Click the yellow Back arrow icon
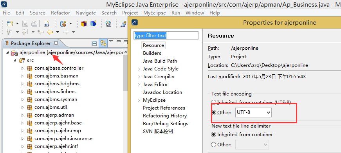Viewport: 341px width, 153px height. [50, 32]
